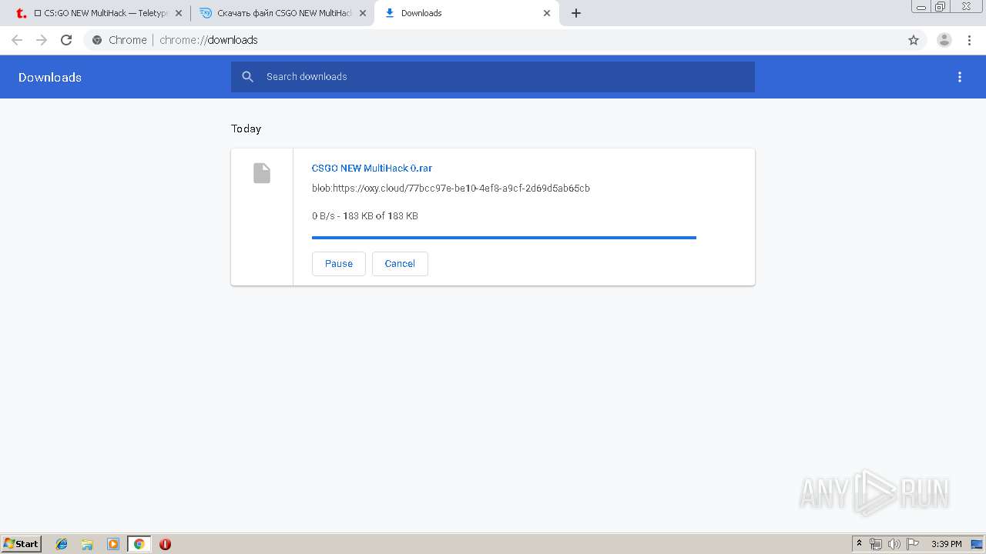Open the red Opera taskbar icon
Screen dimensions: 986x554
click(165, 544)
